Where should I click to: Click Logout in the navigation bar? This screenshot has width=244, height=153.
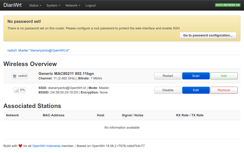[90, 6]
